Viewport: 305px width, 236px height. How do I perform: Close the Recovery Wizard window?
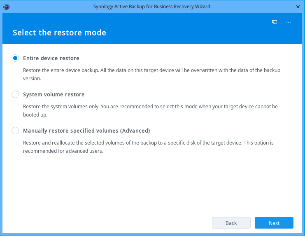point(298,7)
